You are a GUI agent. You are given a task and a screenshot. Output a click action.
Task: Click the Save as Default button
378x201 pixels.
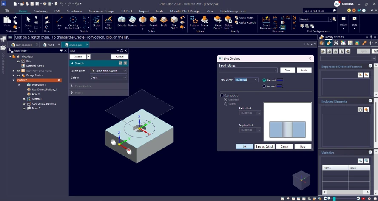click(x=264, y=146)
